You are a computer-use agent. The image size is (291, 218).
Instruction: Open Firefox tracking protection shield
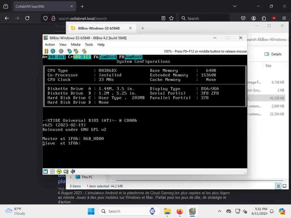coord(45,18)
